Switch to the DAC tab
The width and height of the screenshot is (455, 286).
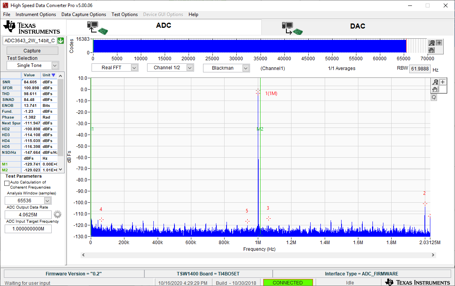[357, 26]
